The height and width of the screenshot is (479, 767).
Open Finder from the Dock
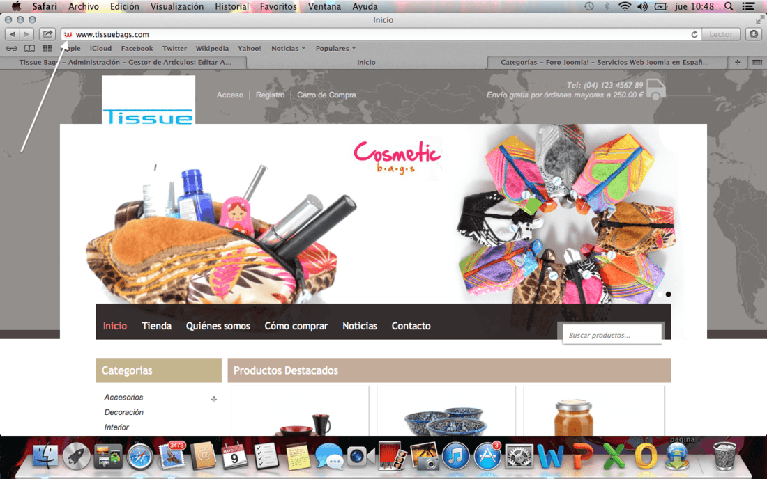coord(45,456)
